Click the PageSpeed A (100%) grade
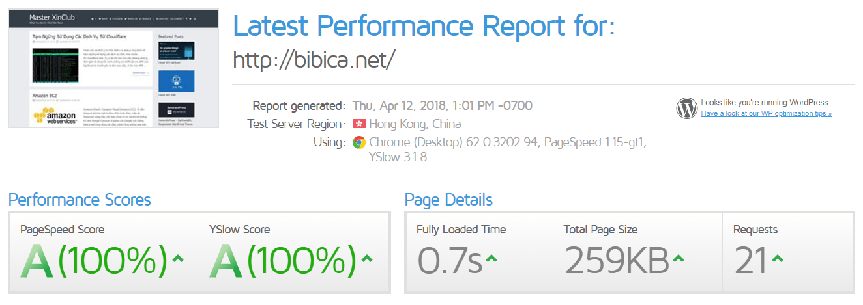This screenshot has width=863, height=305. [x=95, y=261]
